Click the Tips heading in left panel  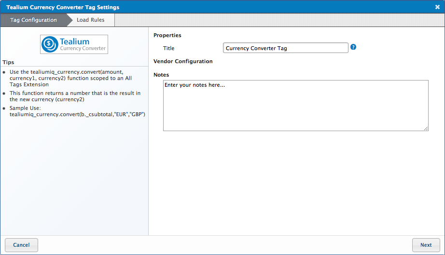point(8,63)
